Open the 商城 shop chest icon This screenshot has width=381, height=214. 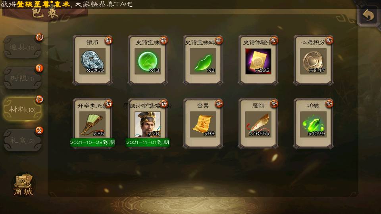[x=23, y=185]
